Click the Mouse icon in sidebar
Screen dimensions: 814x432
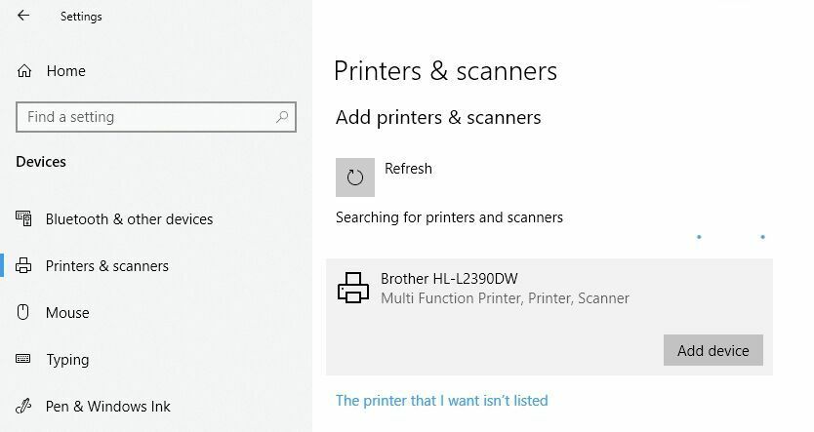pos(23,312)
